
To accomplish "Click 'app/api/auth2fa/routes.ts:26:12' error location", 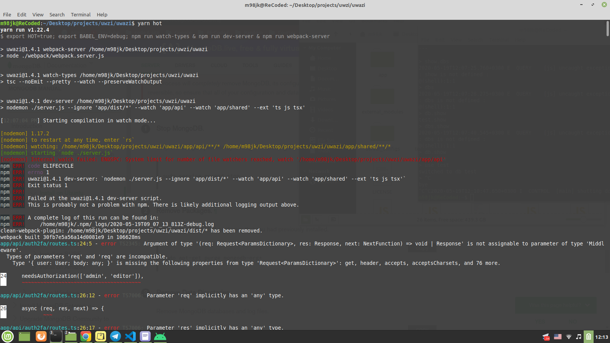I will (48, 295).
